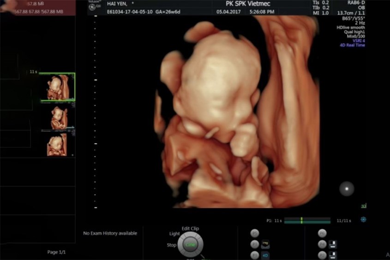Click the exam ID E61034-17-04-05-10
Screen dimensions: 390x260
click(130, 12)
